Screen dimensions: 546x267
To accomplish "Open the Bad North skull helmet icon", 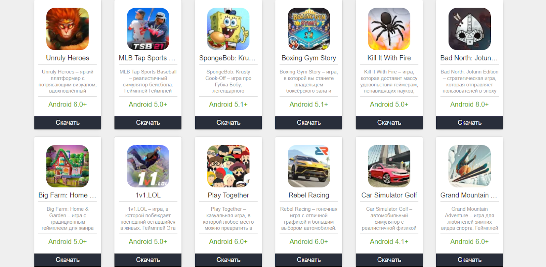I will (x=470, y=29).
